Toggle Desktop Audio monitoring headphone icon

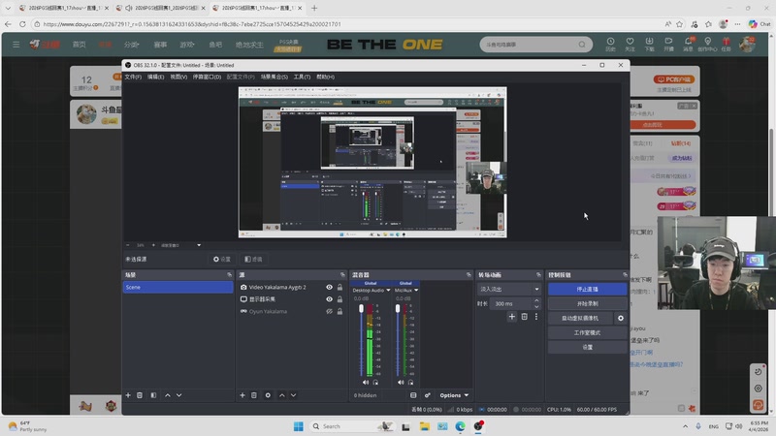pyautogui.click(x=375, y=382)
